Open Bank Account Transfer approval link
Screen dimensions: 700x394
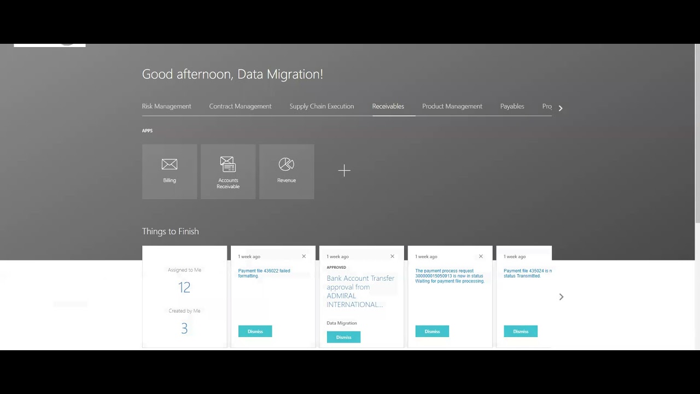(360, 291)
